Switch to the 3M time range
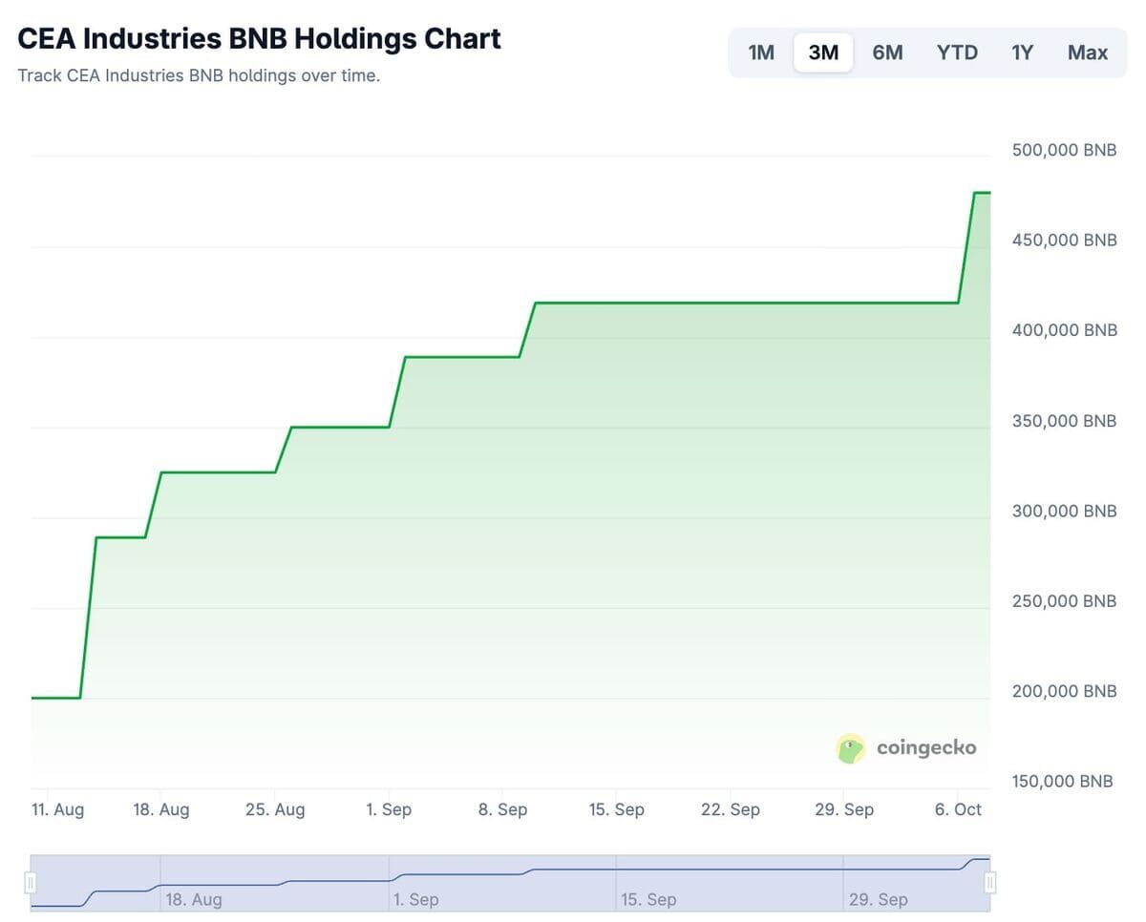The height and width of the screenshot is (922, 1146). pyautogui.click(x=823, y=52)
